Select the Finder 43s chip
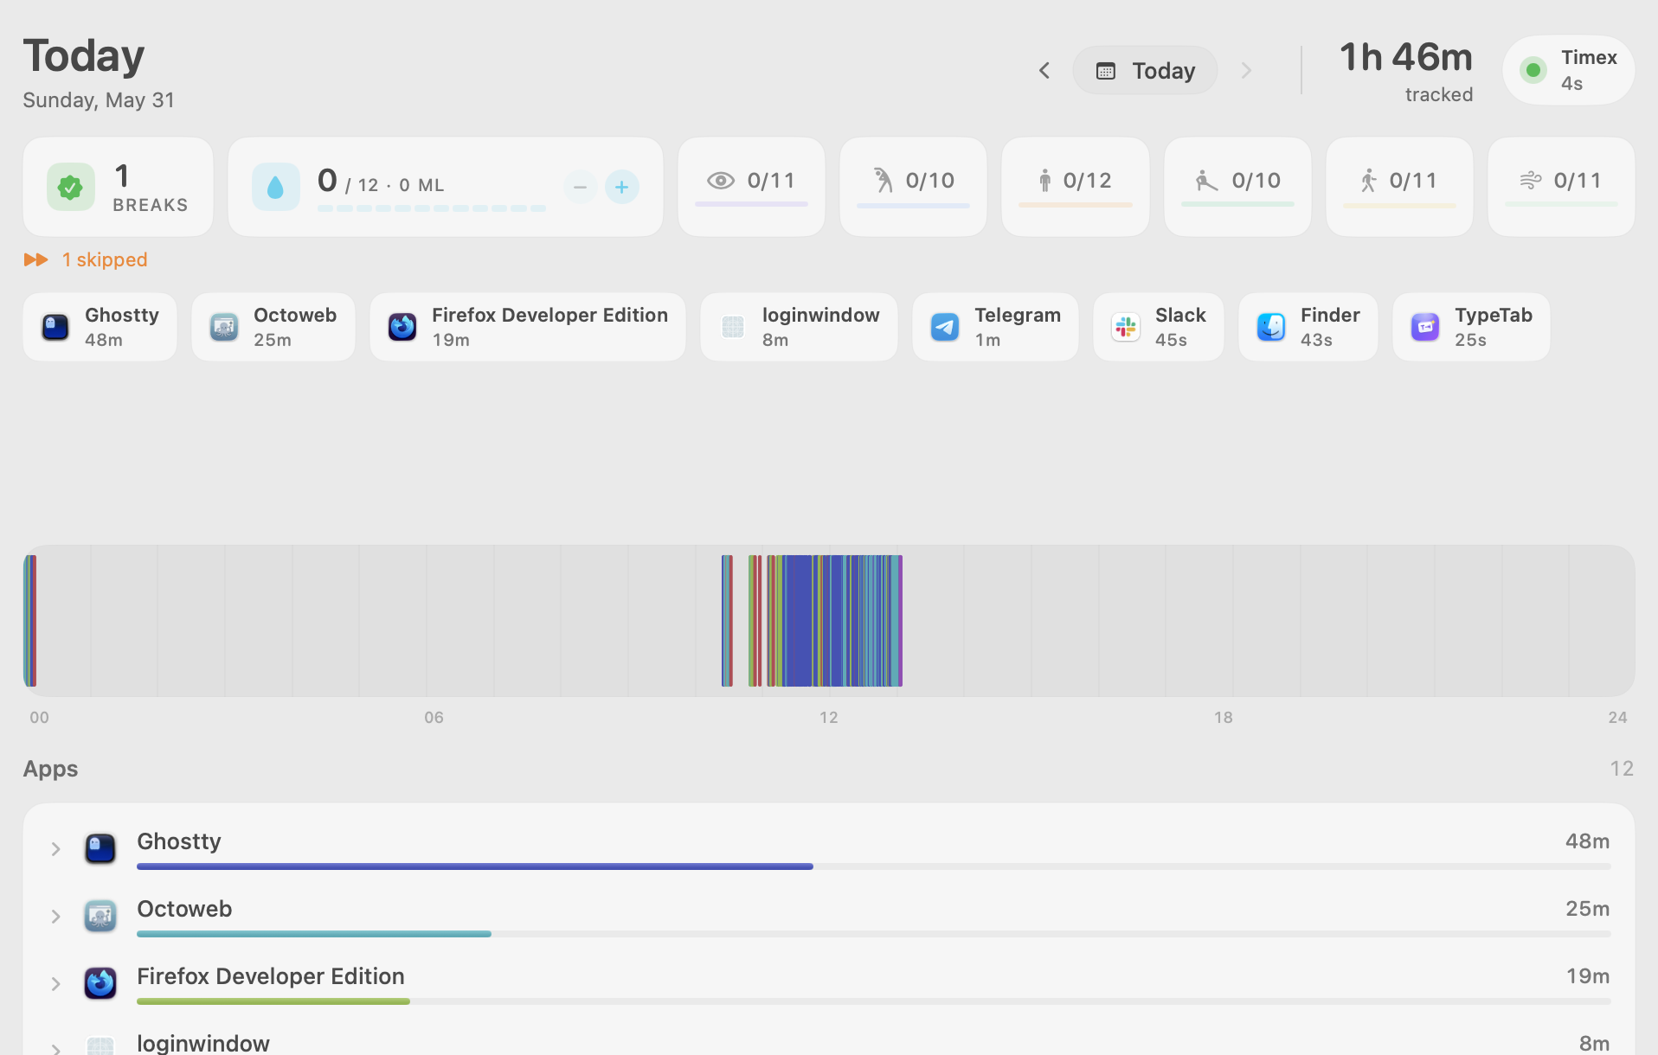 pyautogui.click(x=1308, y=327)
